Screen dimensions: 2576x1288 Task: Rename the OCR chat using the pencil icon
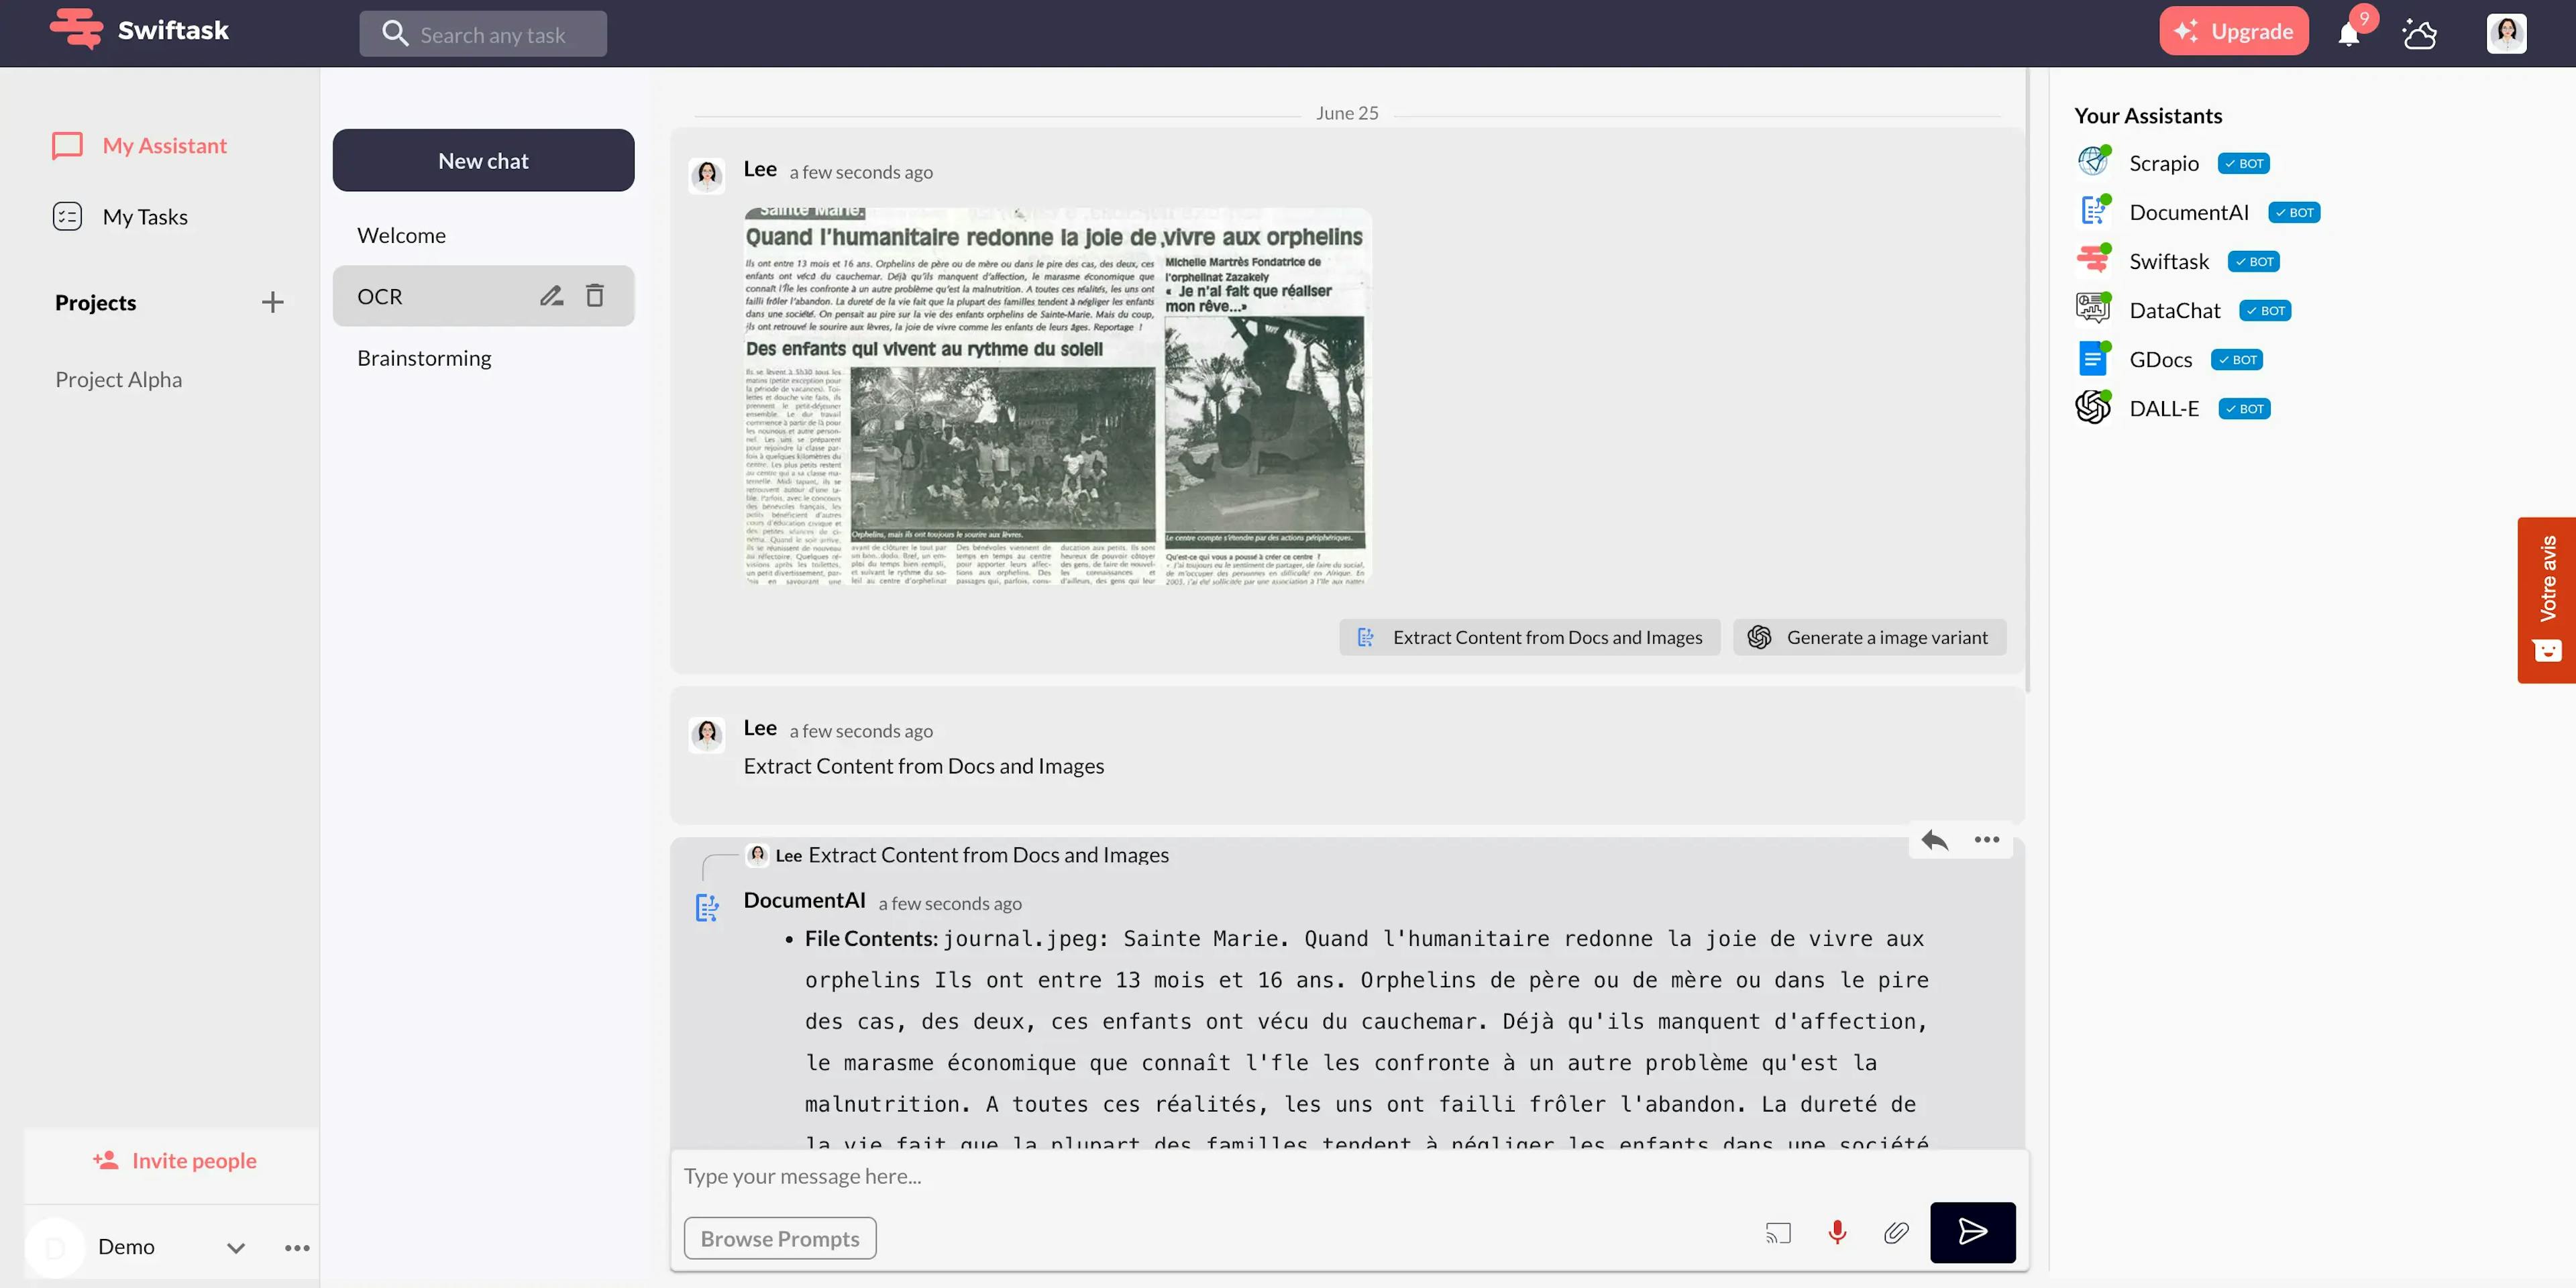tap(551, 295)
